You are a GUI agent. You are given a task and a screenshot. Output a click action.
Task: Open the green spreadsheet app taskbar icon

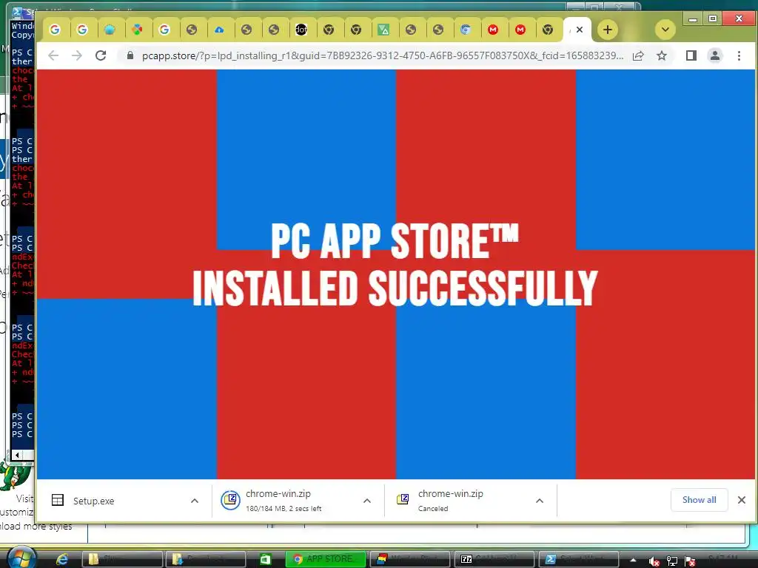coord(266,559)
